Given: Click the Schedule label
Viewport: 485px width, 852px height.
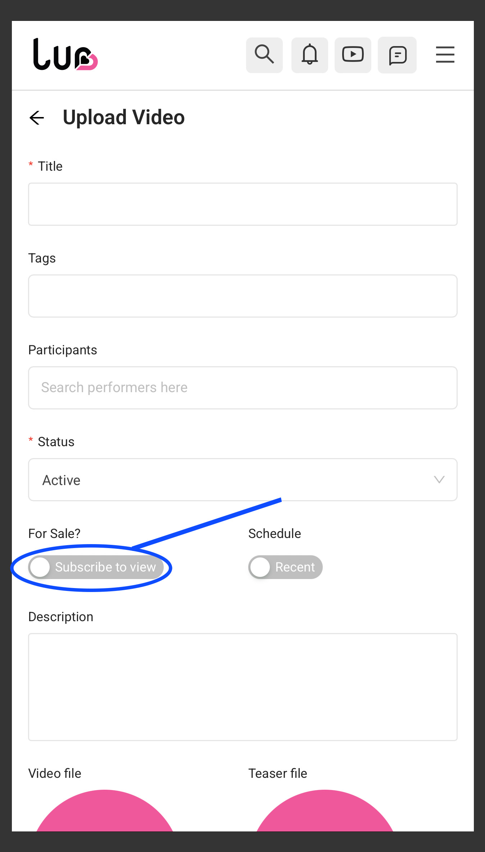Looking at the screenshot, I should [x=275, y=533].
